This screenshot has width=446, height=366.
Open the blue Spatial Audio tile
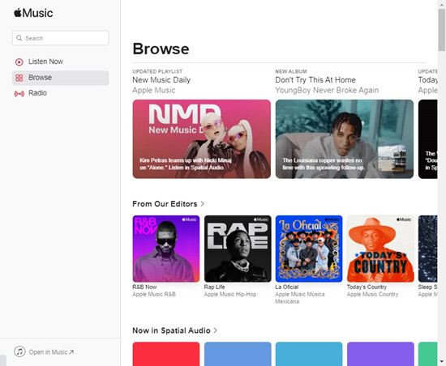tap(238, 354)
